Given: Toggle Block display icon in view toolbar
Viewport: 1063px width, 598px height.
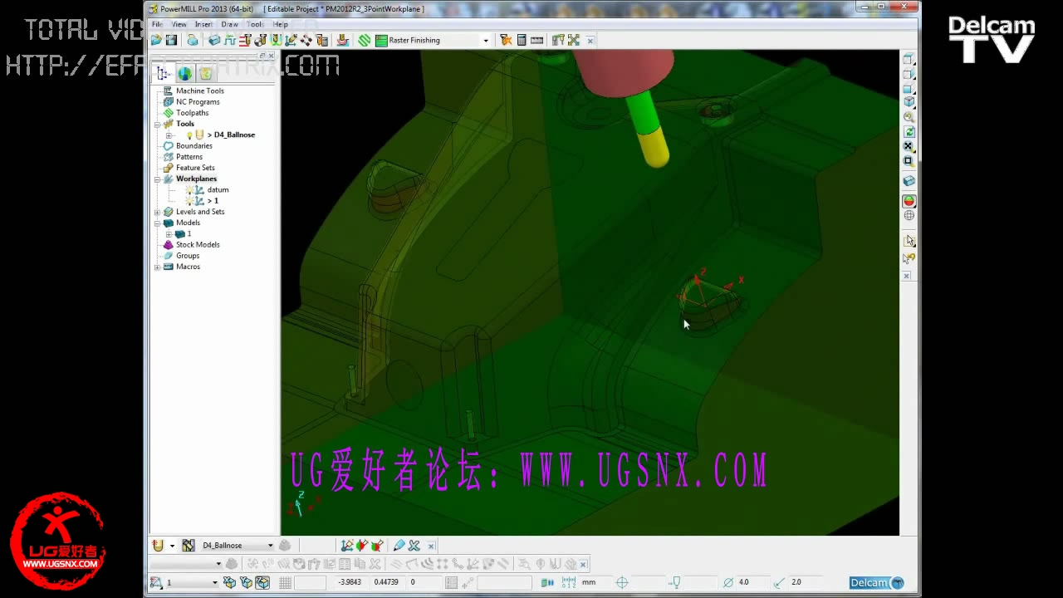Looking at the screenshot, I should click(x=909, y=181).
